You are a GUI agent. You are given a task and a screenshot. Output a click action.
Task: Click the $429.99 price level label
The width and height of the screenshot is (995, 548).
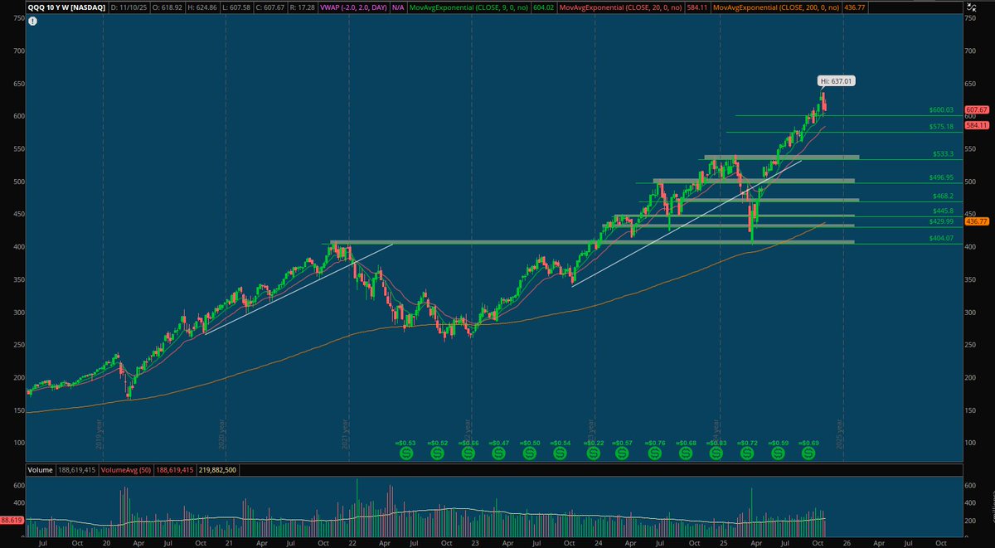click(x=942, y=221)
